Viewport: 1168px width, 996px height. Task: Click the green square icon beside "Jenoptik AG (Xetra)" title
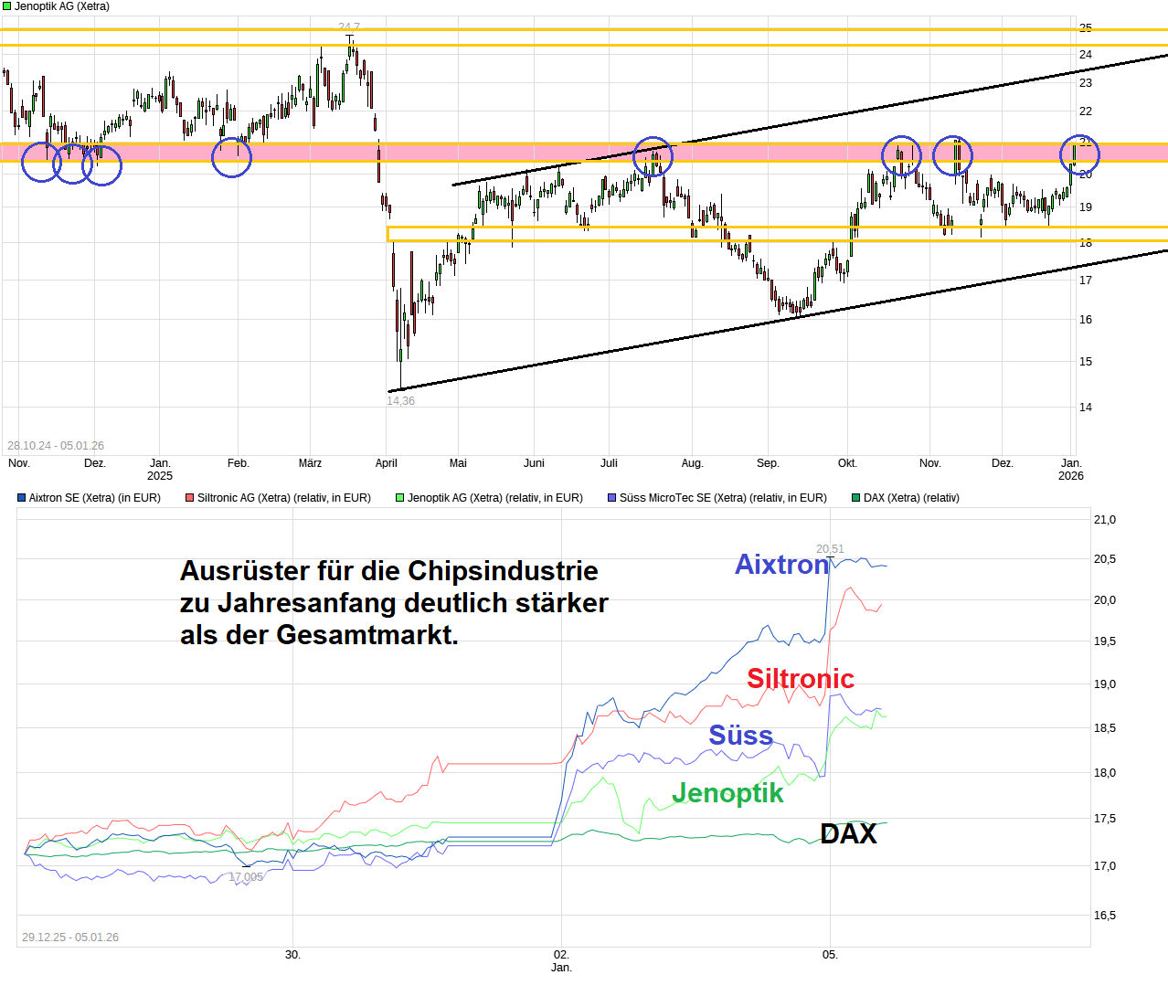click(x=7, y=6)
